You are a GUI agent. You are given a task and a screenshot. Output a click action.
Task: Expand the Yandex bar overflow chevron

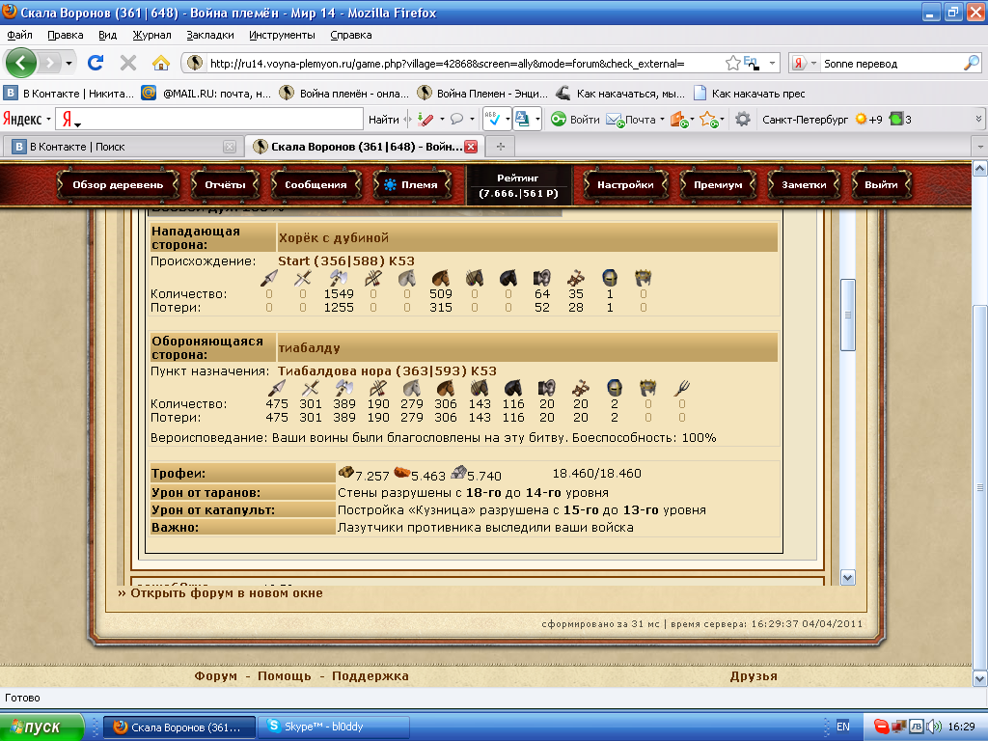(978, 119)
